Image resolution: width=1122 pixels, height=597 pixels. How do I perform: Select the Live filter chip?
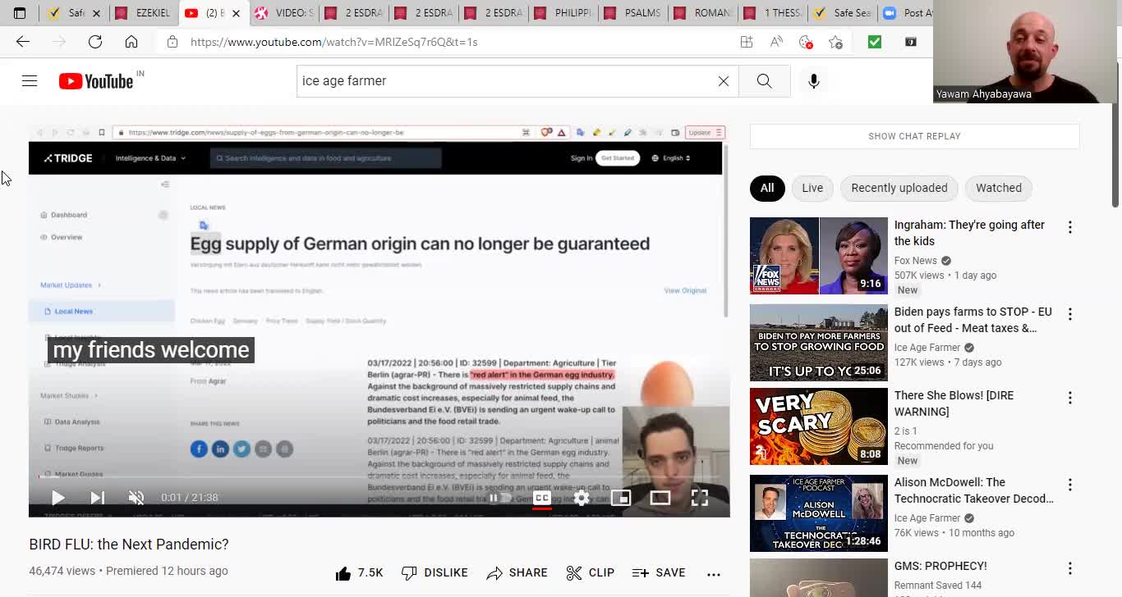pyautogui.click(x=812, y=188)
